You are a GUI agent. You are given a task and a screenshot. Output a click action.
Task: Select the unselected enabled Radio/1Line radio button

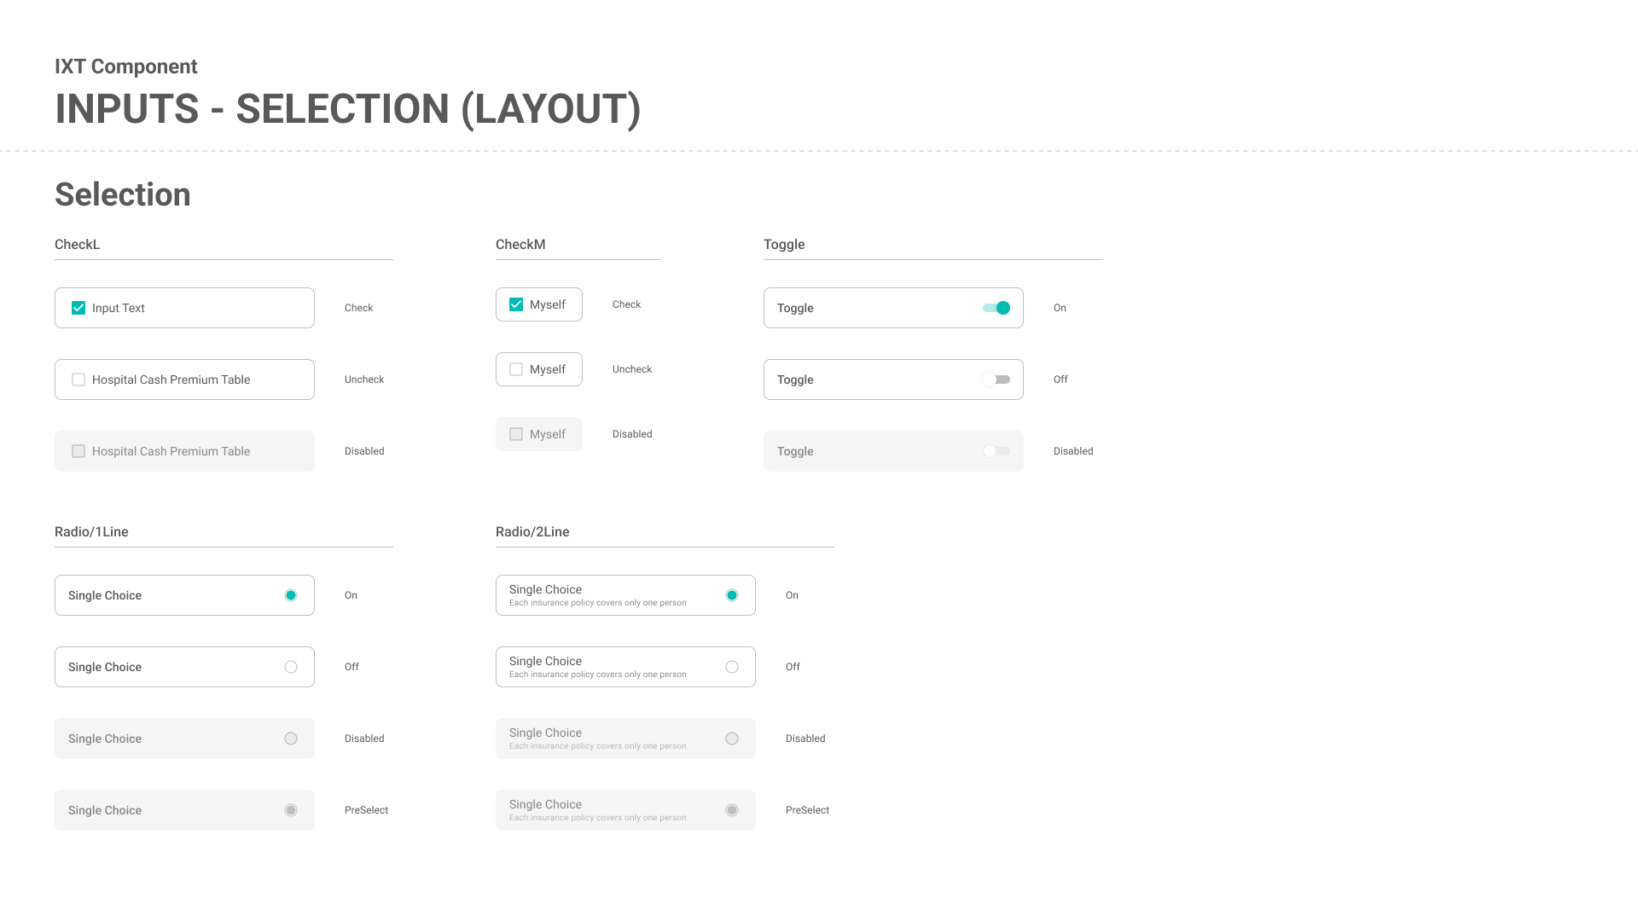coord(291,667)
